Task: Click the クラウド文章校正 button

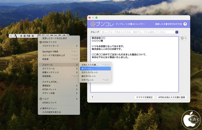Action: tap(144, 98)
